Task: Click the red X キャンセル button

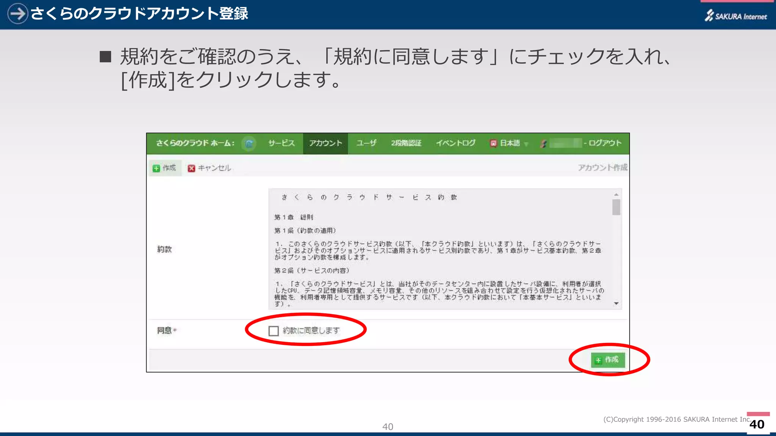Action: 209,168
